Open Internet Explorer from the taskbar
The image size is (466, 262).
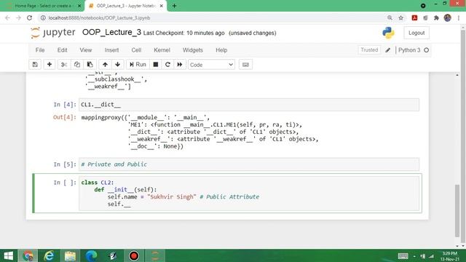[x=49, y=255]
